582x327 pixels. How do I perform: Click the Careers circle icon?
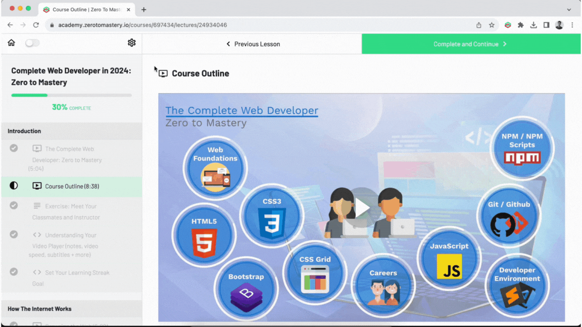(383, 286)
